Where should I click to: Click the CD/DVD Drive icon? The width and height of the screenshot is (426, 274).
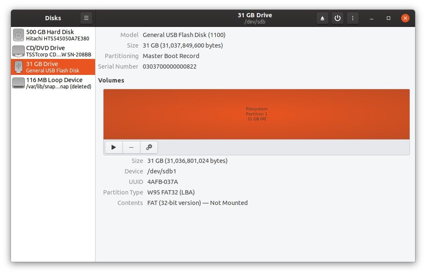[19, 51]
